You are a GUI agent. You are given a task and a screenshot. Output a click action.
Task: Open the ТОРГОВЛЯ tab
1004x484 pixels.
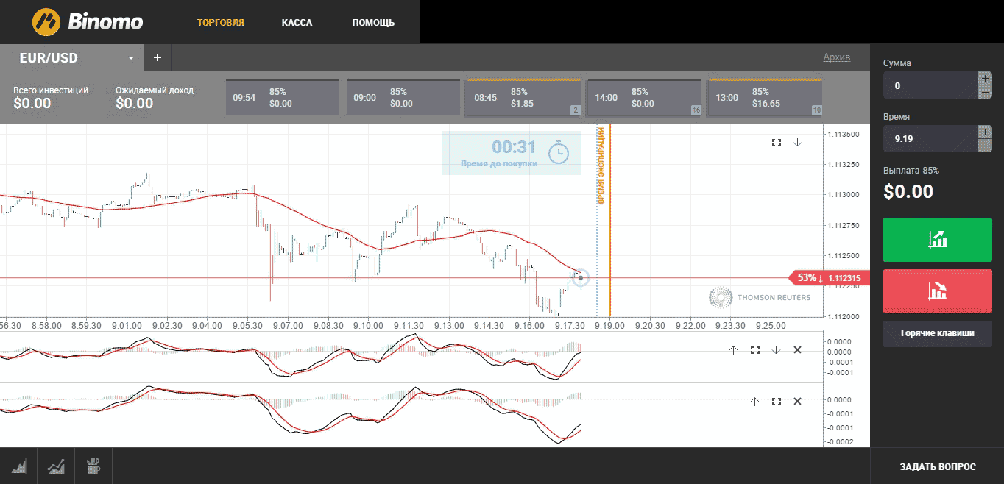coord(221,23)
